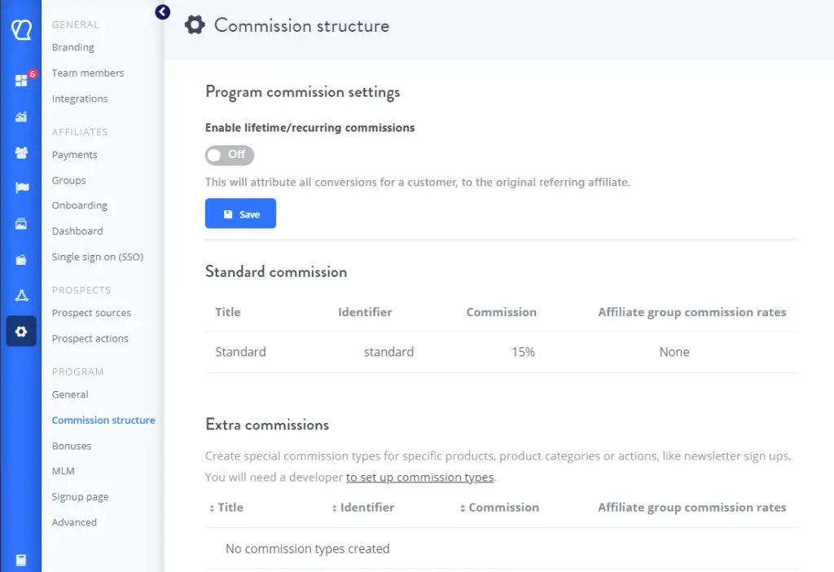Open the set up commission types link

[x=420, y=477]
